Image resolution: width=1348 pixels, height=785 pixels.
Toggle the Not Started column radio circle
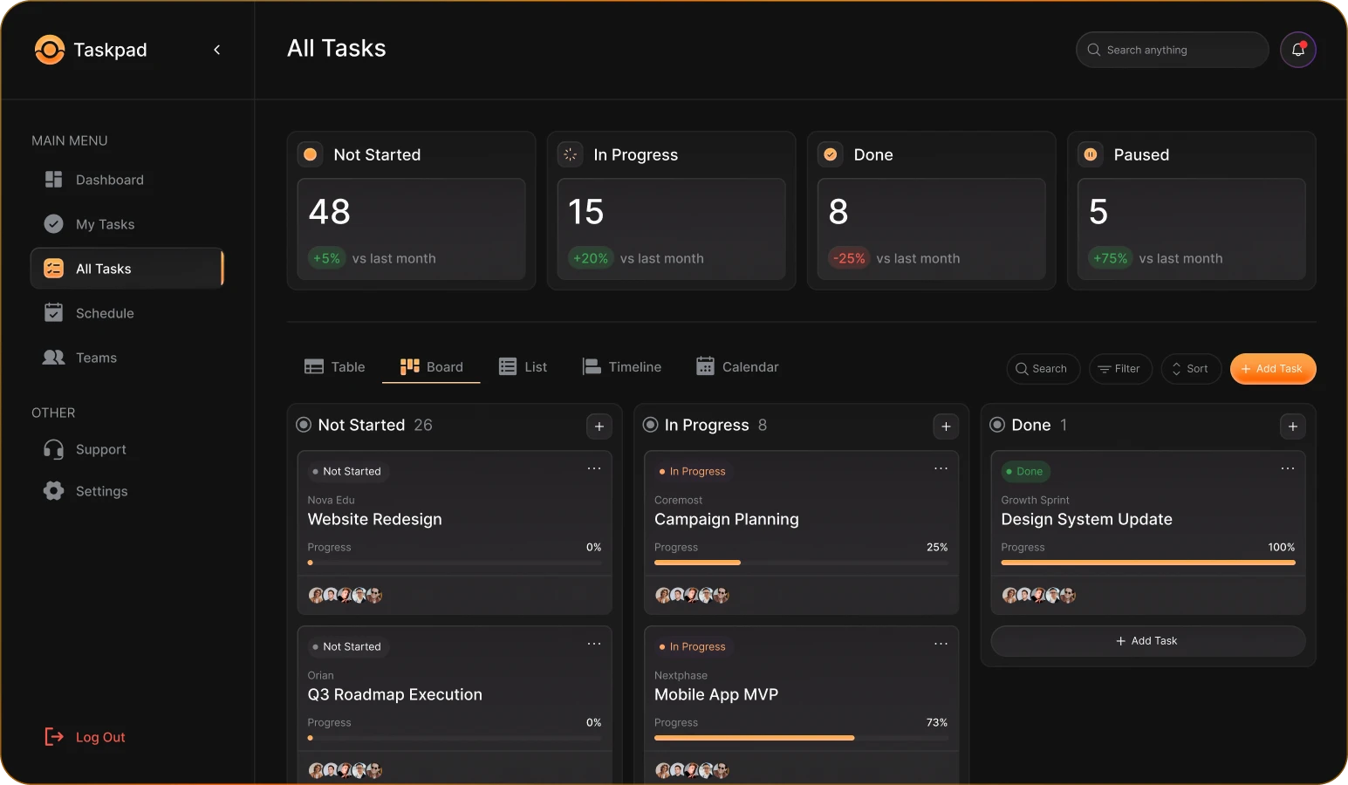tap(304, 425)
